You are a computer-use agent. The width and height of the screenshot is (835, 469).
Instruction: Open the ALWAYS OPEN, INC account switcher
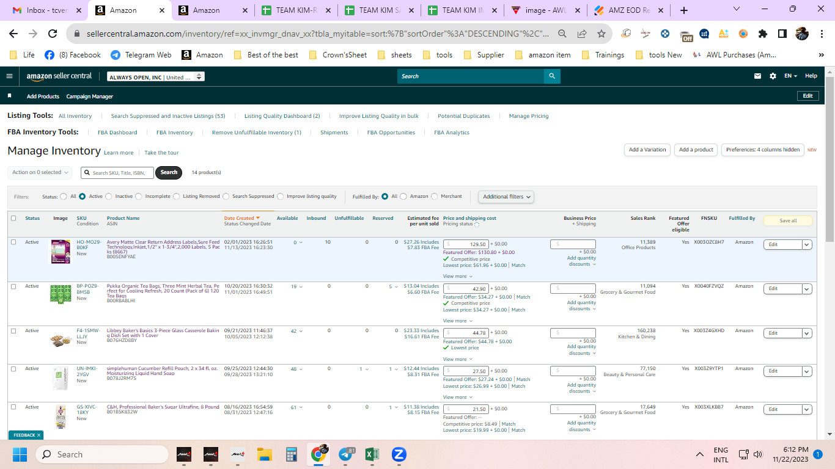155,77
